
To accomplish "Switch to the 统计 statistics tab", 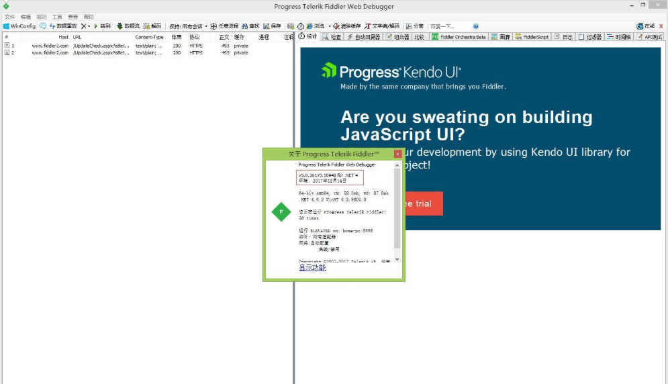I will click(308, 37).
